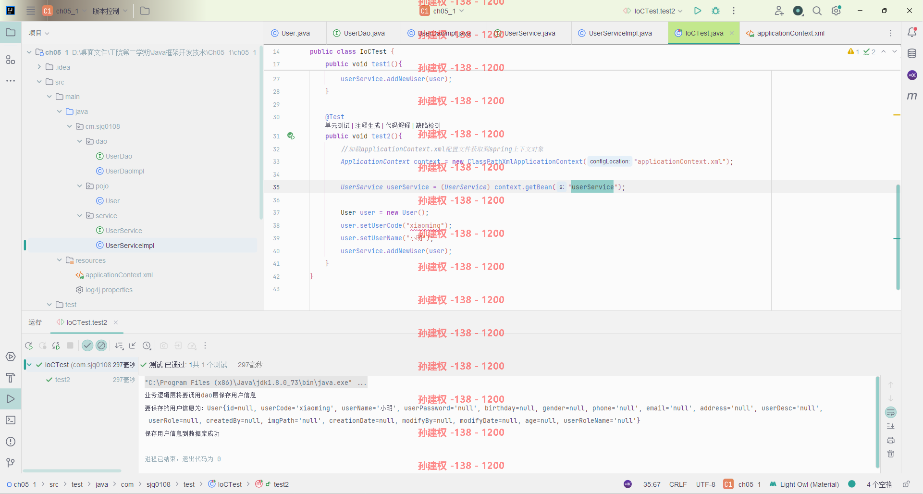Expand the .idea folder
923x494 pixels.
coord(39,67)
